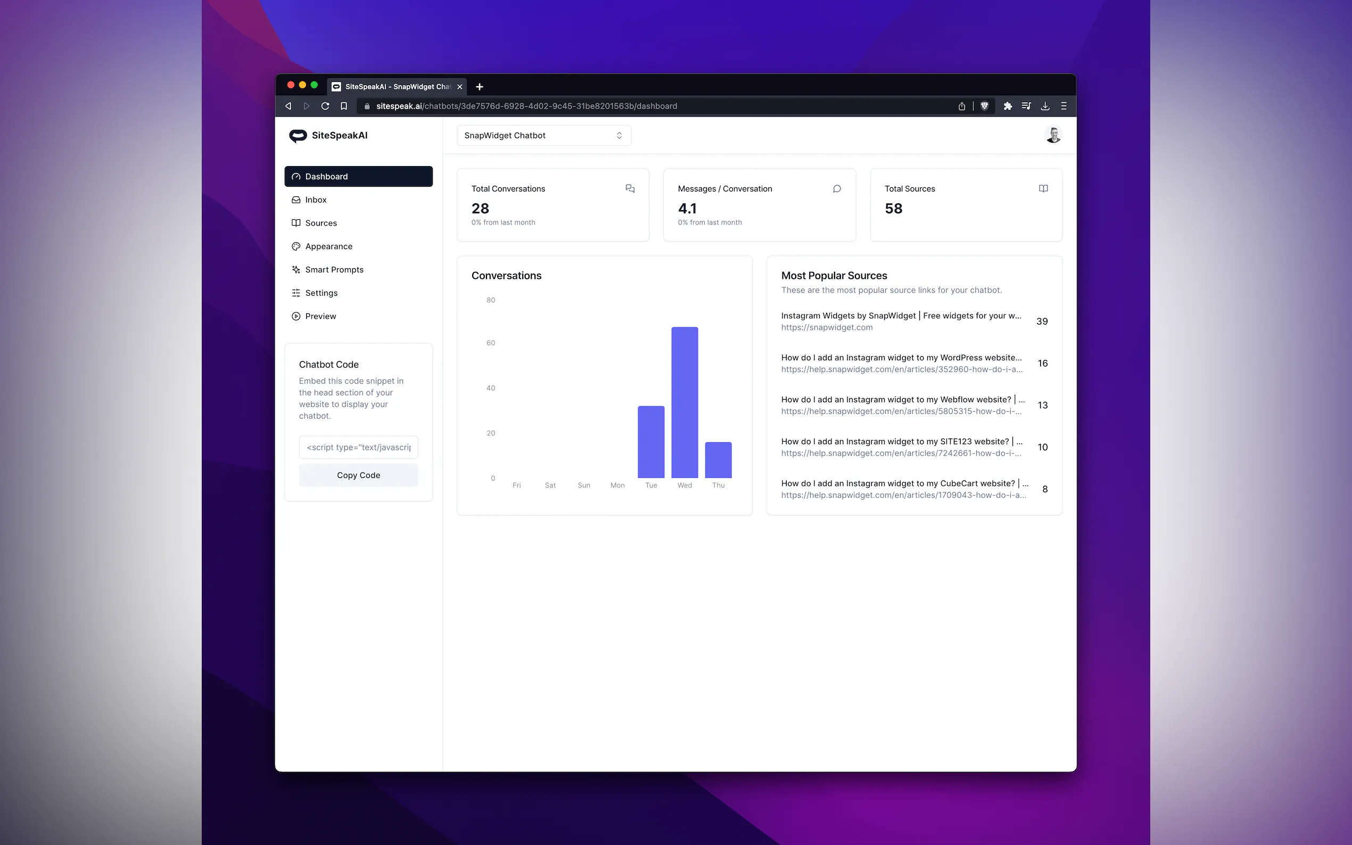
Task: Click the Brave shields lion icon
Action: point(984,106)
